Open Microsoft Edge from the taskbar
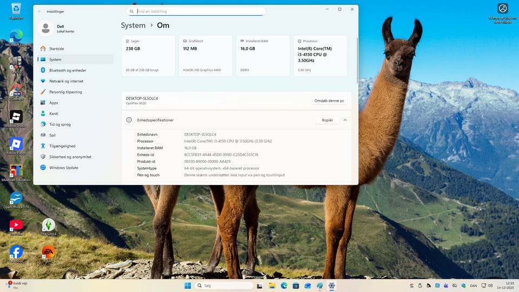The width and height of the screenshot is (519, 292). pos(284,286)
